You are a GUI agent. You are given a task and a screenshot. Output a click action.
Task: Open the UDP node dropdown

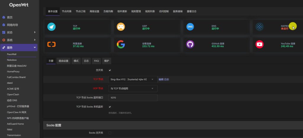coord(133,89)
